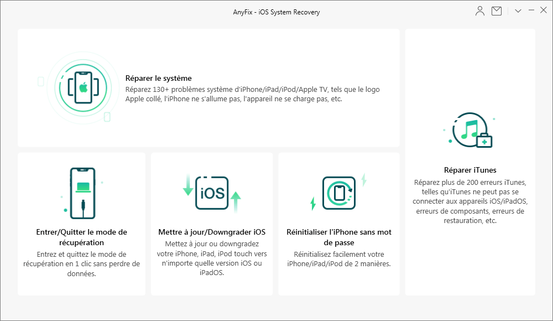
Task: Minimize the AnyFix window
Action: click(x=531, y=11)
